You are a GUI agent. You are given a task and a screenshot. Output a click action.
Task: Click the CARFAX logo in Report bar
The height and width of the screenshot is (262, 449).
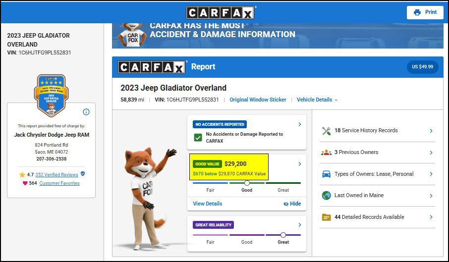pos(151,67)
